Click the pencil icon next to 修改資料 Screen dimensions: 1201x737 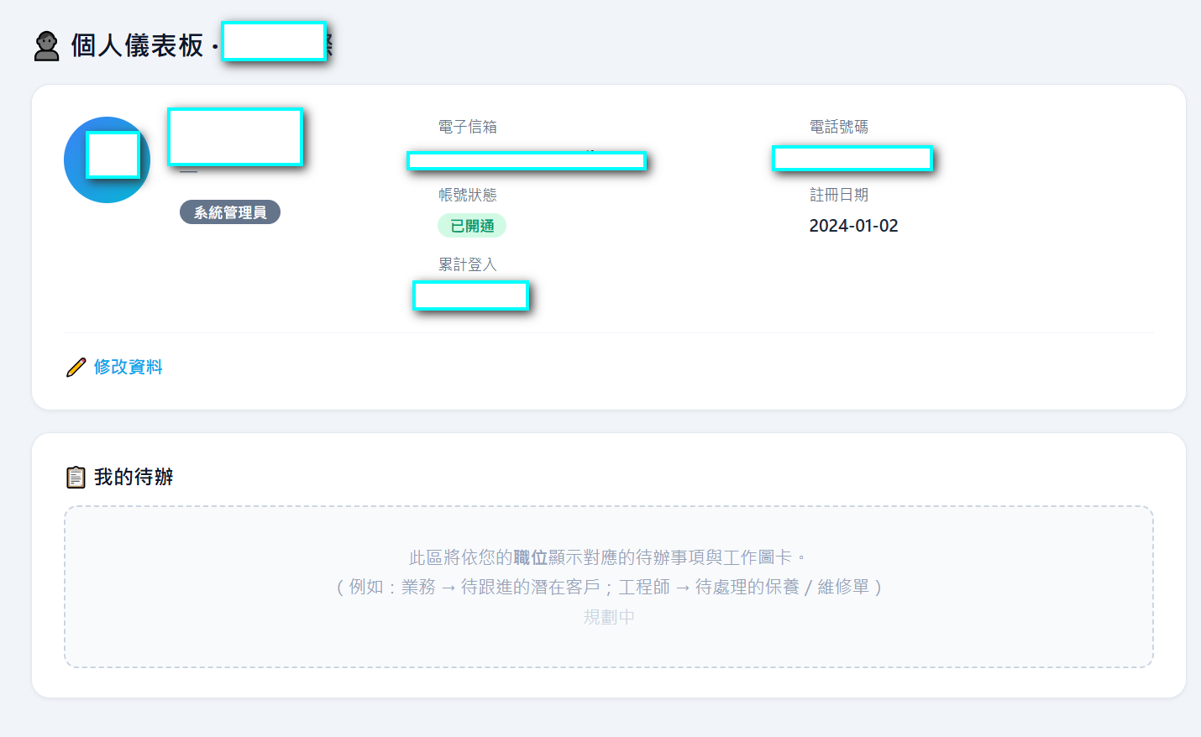(76, 368)
